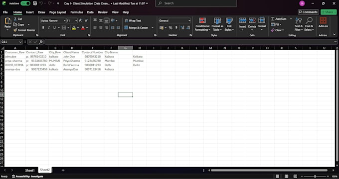Switch to the Formulas tab
Screen dimensions: 339x179
[x=77, y=12]
